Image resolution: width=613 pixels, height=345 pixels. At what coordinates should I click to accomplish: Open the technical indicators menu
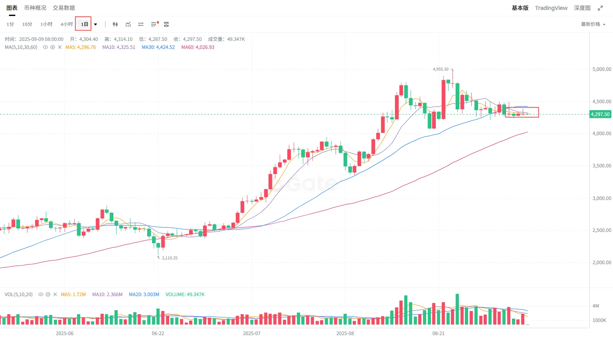tap(128, 24)
